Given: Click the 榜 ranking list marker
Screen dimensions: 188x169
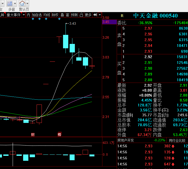Looking at the screenshot, I should pyautogui.click(x=59, y=134).
